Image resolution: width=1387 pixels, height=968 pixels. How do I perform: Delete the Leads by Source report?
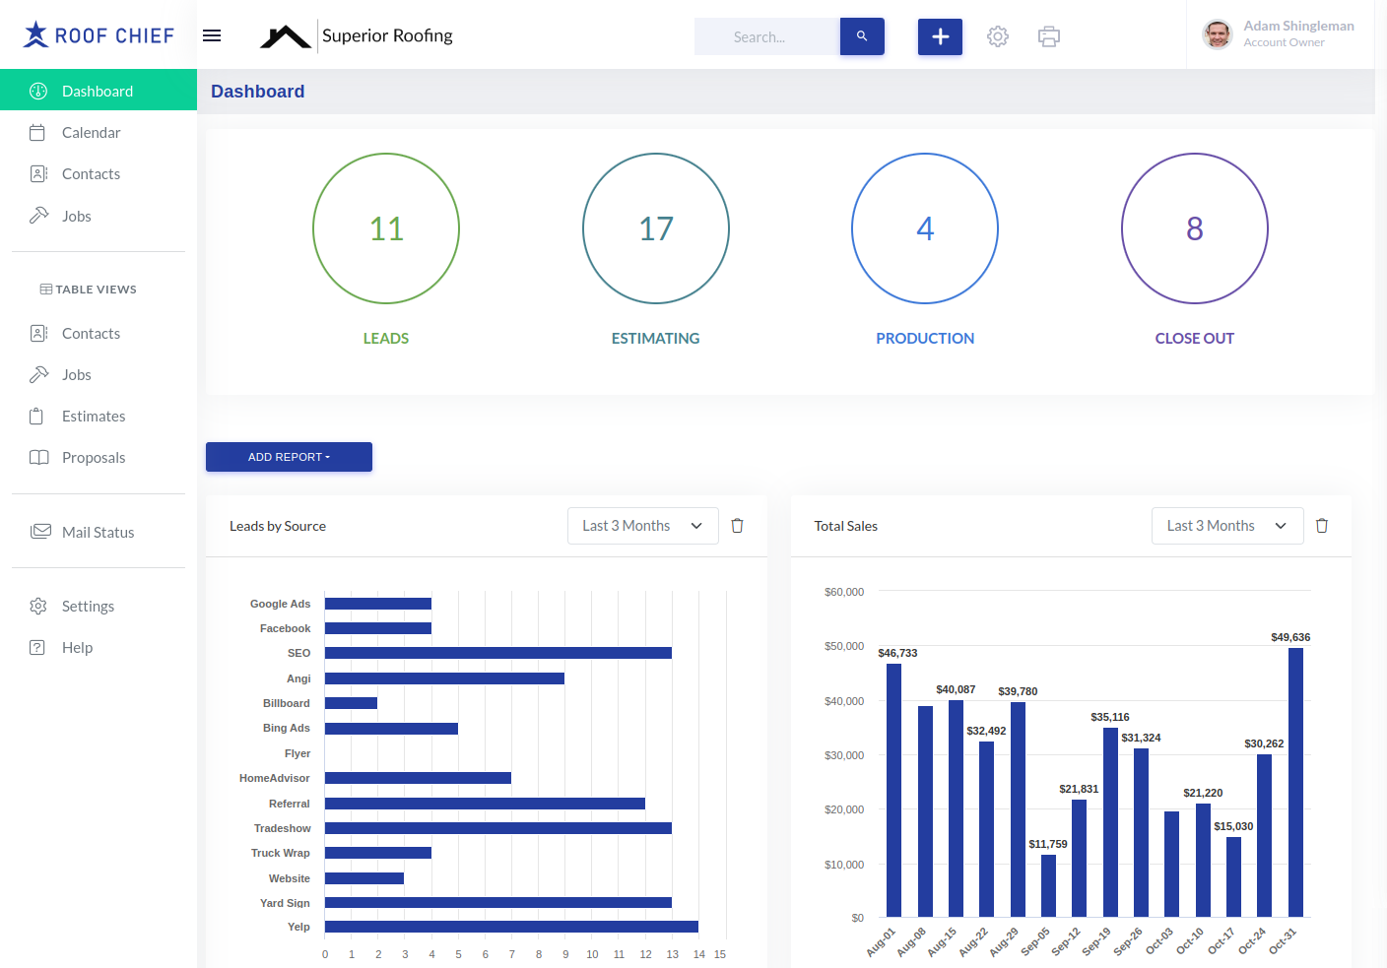(737, 526)
